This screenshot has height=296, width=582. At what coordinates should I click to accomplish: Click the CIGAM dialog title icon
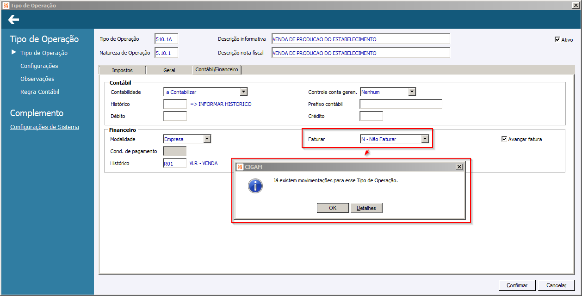pyautogui.click(x=240, y=166)
